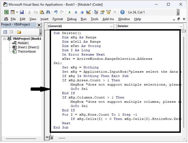Screen dimensions: 188x143
Task: Open Visual Basic Help question icon
Action: (122, 12)
